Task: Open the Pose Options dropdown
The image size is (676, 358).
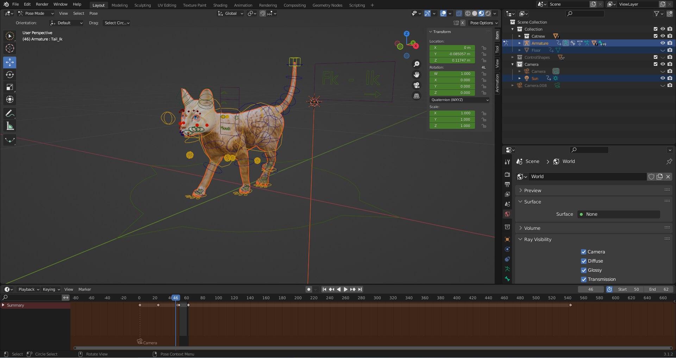Action: (484, 23)
